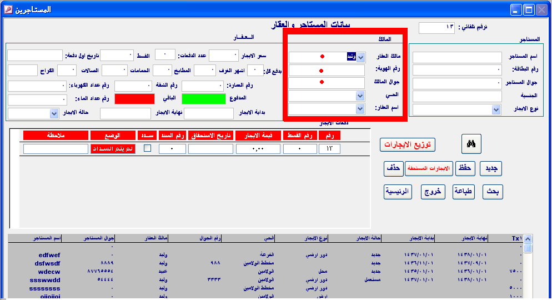This screenshot has height=300, width=552.
Task: Click the الحمامات bathrooms field
Action: [114, 71]
